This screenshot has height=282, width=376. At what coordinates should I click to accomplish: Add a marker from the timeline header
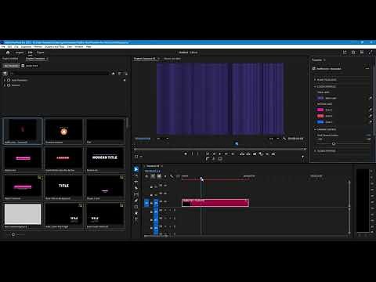pyautogui.click(x=165, y=176)
